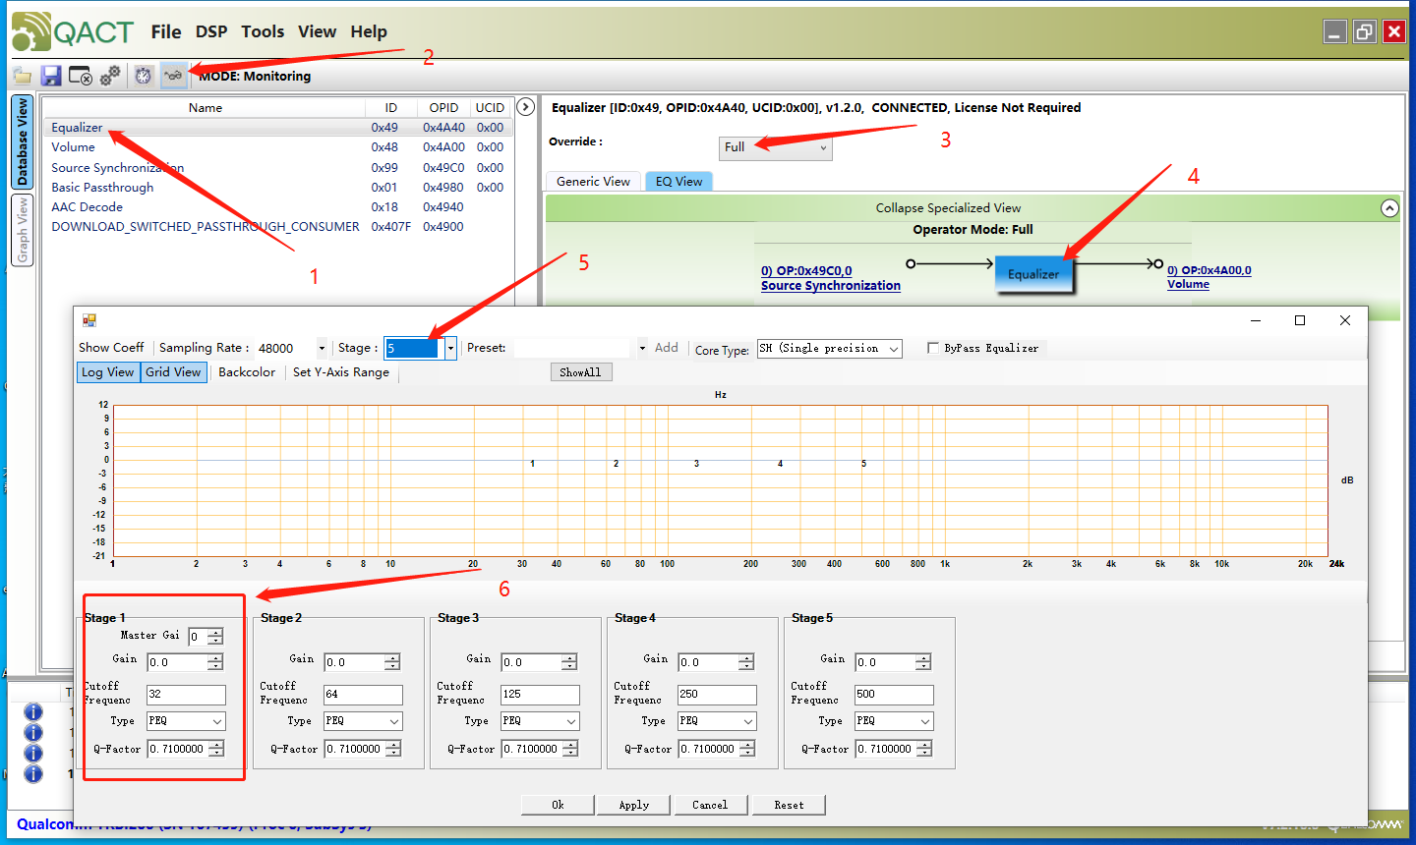Open Stage 3 Type PEQ dropdown
This screenshot has height=845, width=1416.
click(540, 721)
